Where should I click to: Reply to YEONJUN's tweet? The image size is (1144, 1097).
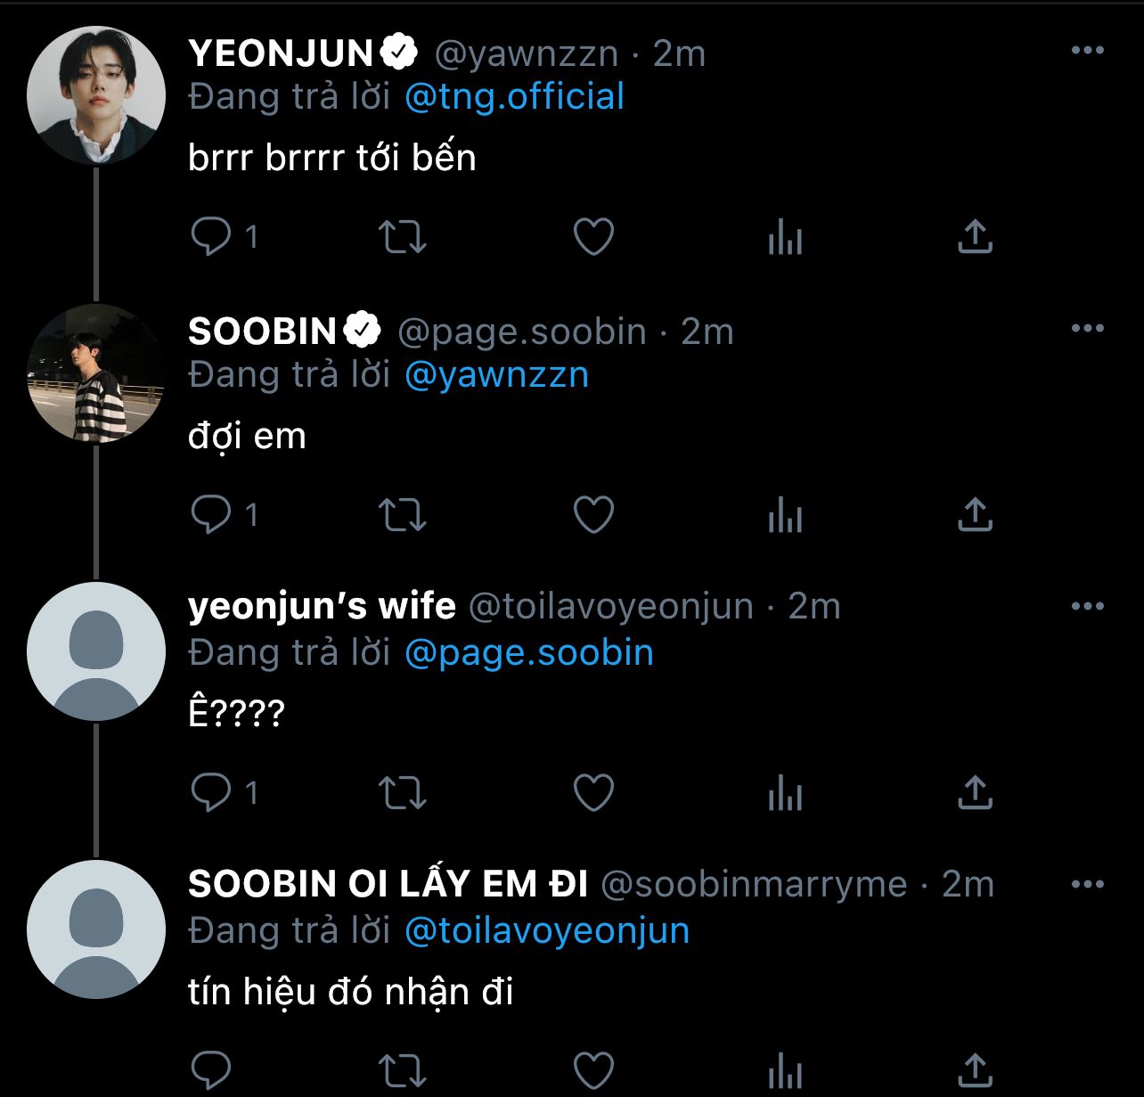[x=211, y=237]
